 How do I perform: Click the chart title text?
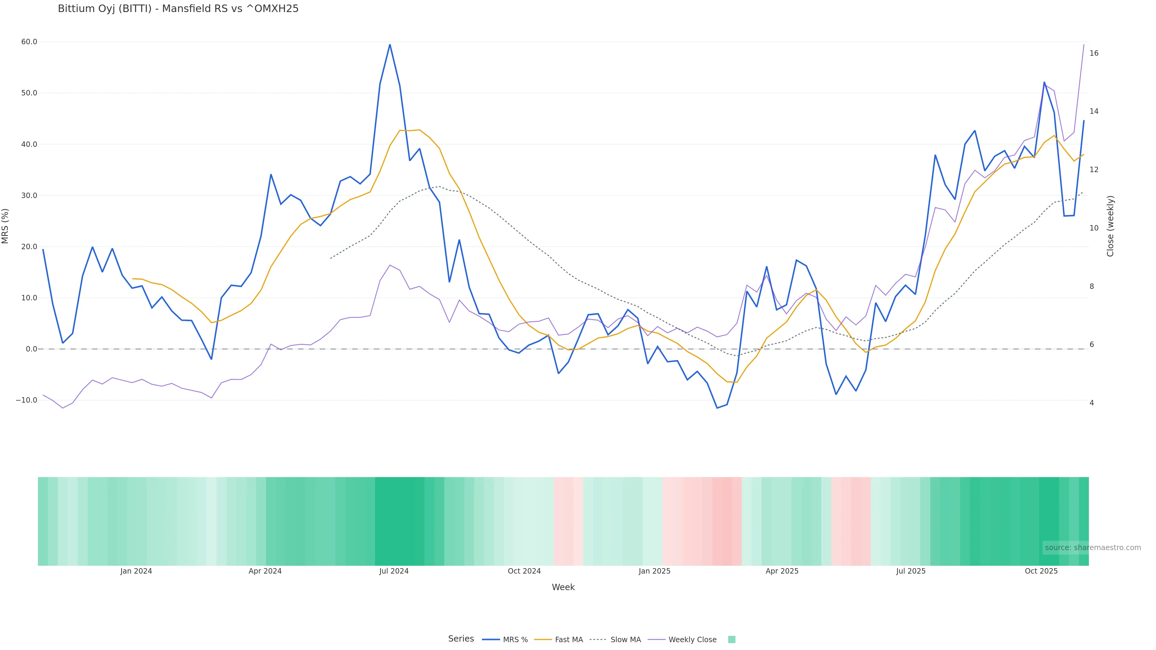(x=178, y=9)
